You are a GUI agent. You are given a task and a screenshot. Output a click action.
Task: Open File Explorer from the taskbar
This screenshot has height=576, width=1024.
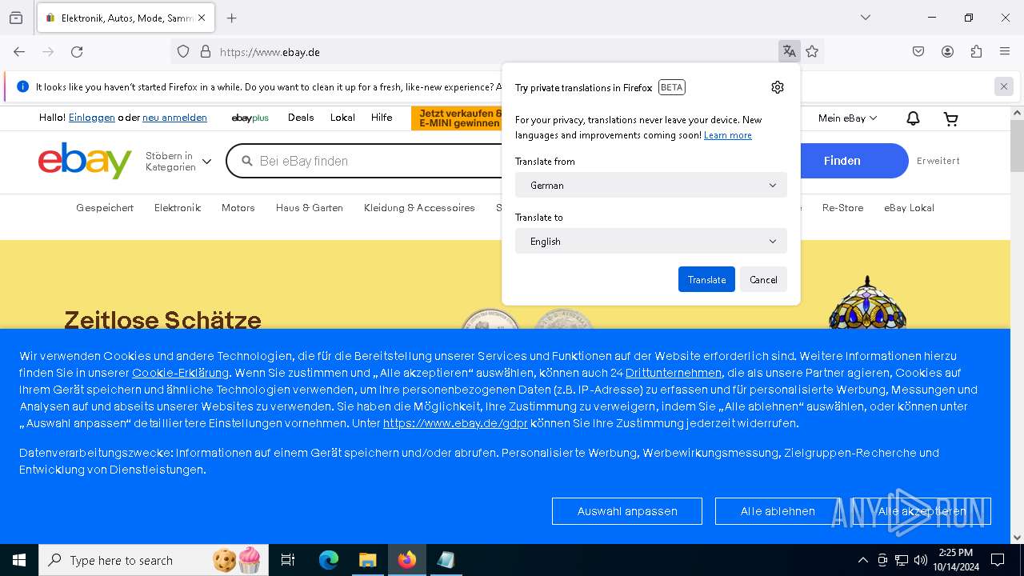(x=368, y=560)
